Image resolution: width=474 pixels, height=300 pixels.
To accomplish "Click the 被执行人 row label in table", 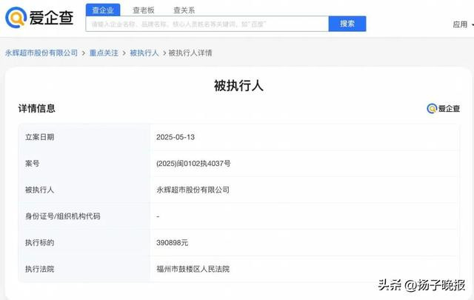I will pyautogui.click(x=39, y=190).
